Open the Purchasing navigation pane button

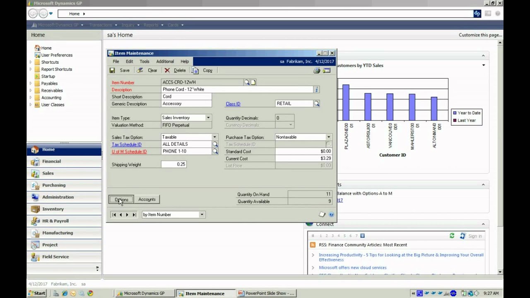64,185
